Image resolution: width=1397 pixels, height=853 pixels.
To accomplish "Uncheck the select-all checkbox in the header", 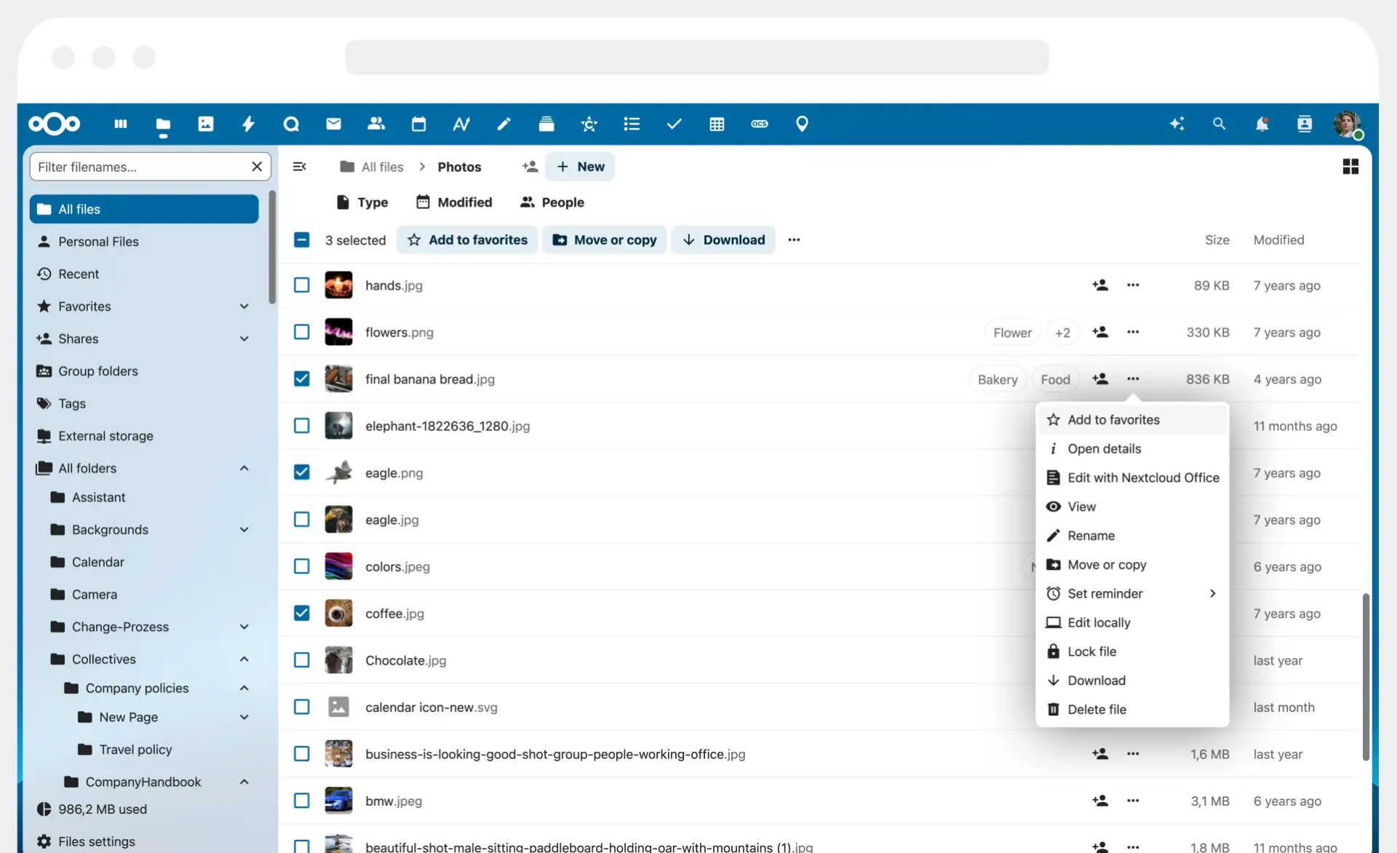I will 301,239.
